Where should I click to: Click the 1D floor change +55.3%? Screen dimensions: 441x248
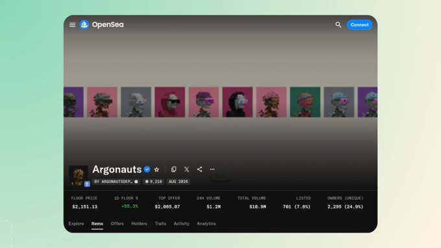click(130, 207)
